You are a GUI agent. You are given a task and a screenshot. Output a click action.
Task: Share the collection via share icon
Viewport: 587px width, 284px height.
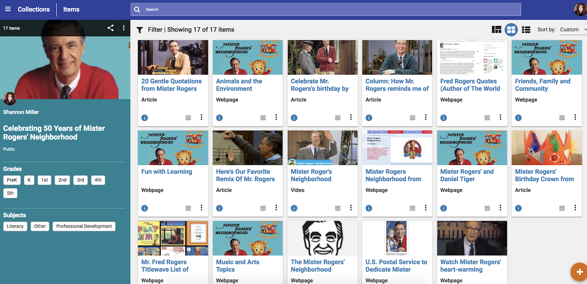coord(110,28)
